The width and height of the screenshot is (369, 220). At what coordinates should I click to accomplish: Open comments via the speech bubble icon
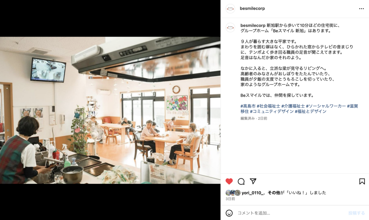click(x=241, y=181)
